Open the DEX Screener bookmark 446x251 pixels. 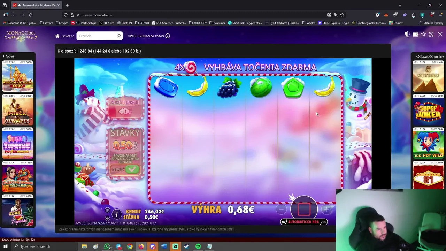click(169, 23)
